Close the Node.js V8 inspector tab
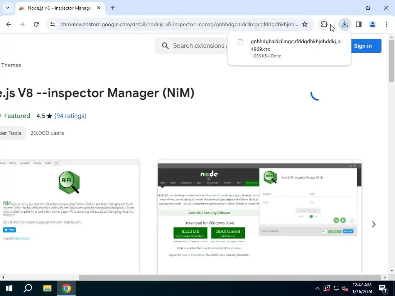 99,8
